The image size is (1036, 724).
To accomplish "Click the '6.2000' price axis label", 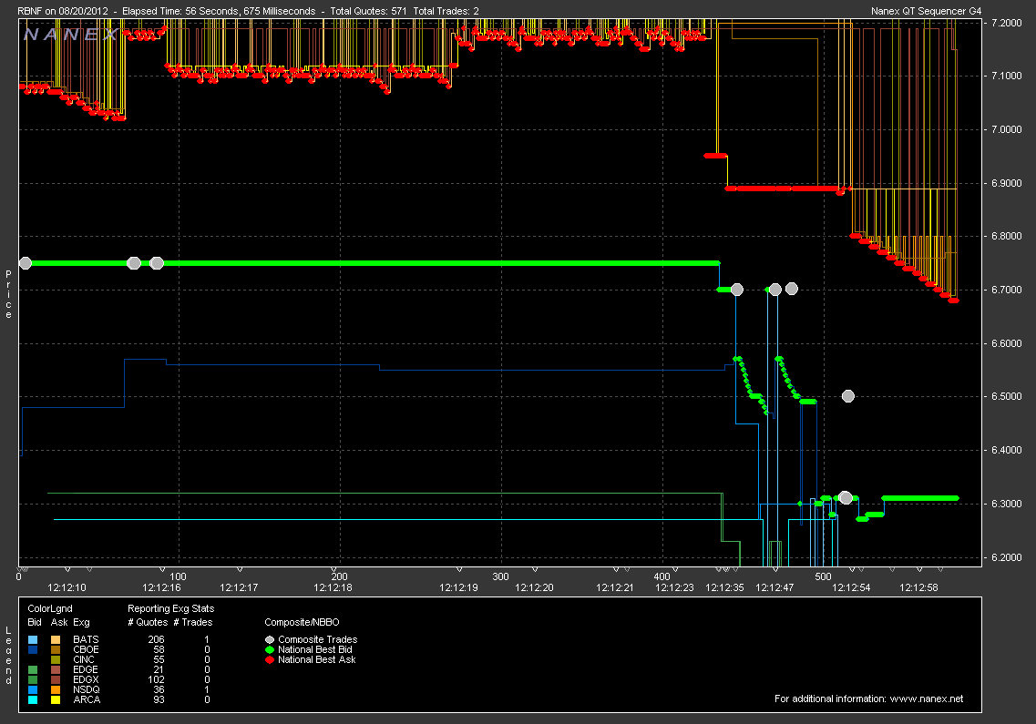I will coord(1006,557).
